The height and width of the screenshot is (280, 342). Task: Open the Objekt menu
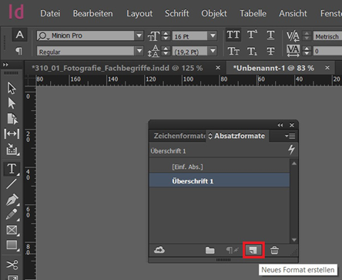[214, 14]
